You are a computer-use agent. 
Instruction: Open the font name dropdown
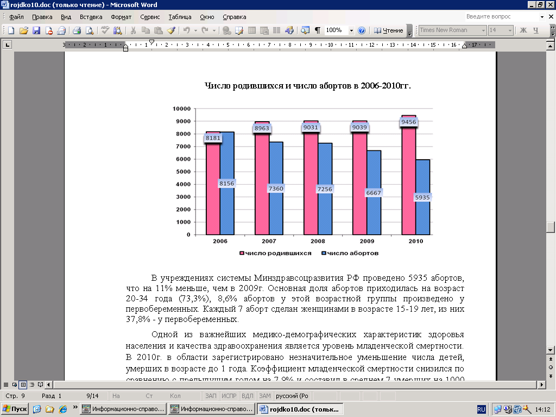click(x=483, y=30)
